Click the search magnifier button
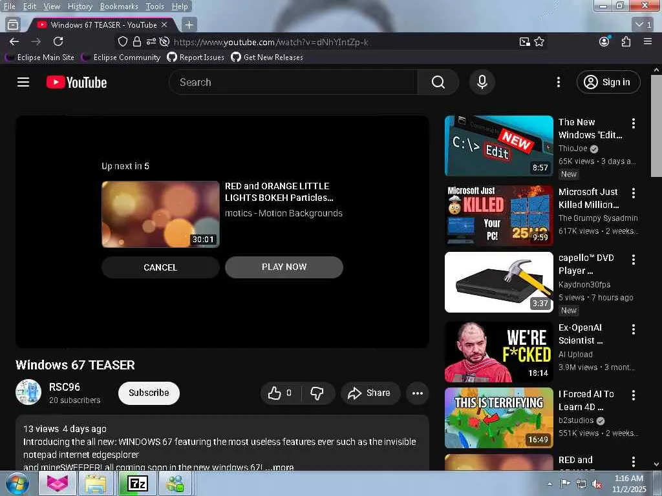This screenshot has height=496, width=662. point(438,82)
